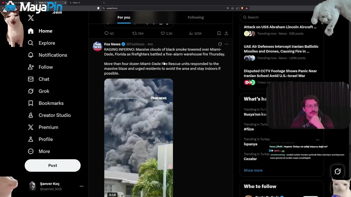
Task: Reply to the tweet with 40 comments
Action: click(x=109, y=33)
